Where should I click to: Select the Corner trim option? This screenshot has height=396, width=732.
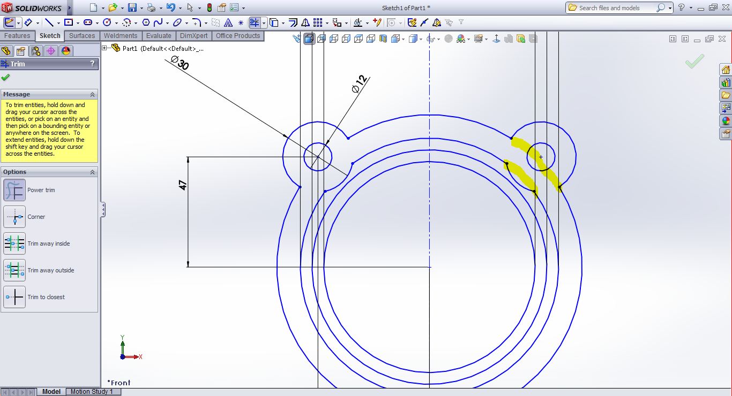(14, 217)
